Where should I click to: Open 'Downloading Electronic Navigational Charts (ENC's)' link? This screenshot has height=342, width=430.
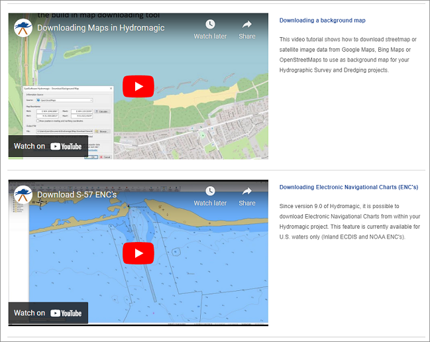(349, 187)
